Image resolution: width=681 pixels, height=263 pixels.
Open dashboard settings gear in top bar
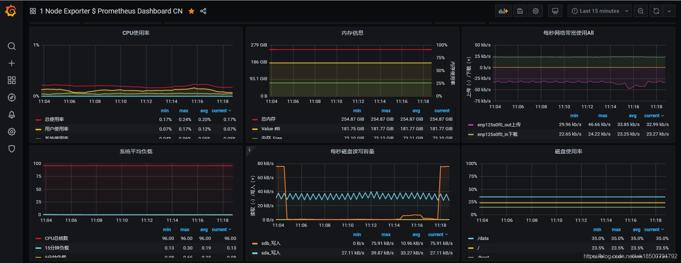tap(536, 11)
